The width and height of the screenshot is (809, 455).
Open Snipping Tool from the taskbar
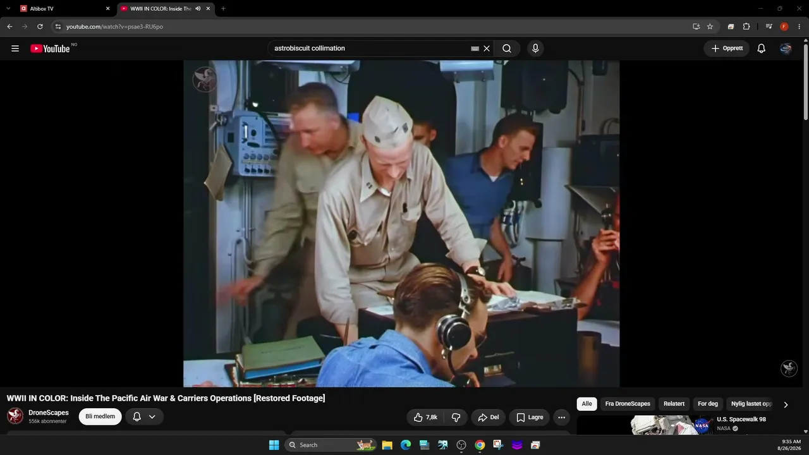[498, 445]
